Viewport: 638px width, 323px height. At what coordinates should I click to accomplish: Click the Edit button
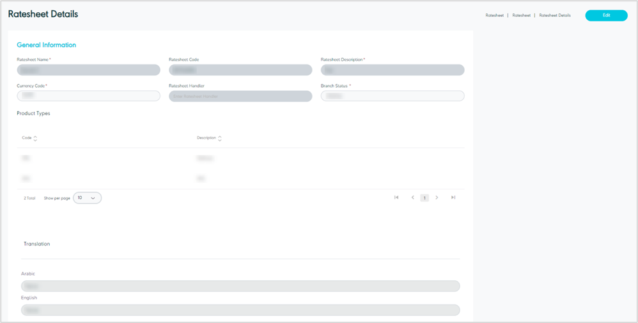tap(606, 15)
